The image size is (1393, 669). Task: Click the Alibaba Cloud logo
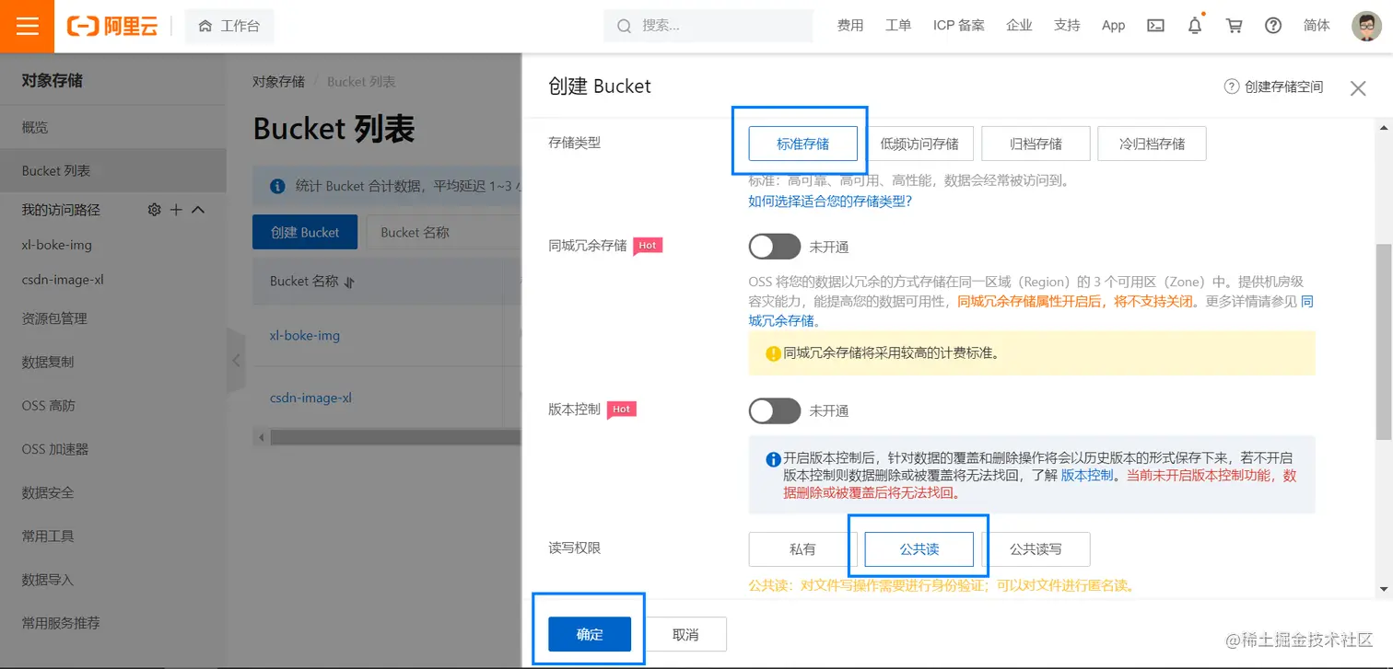(112, 26)
